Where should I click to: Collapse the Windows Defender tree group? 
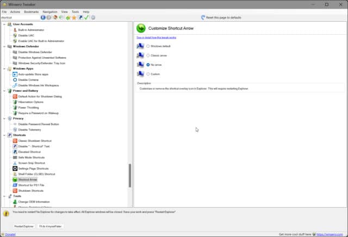pos(4,46)
